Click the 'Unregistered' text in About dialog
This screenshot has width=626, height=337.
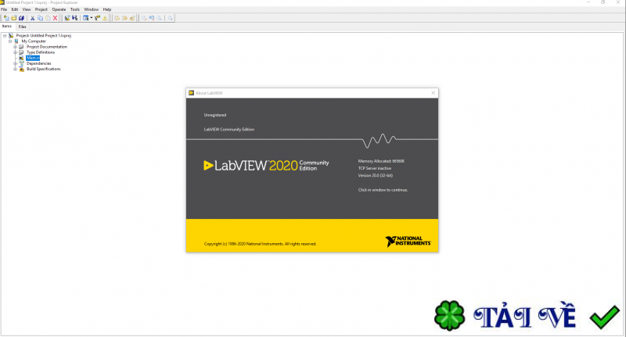[214, 115]
